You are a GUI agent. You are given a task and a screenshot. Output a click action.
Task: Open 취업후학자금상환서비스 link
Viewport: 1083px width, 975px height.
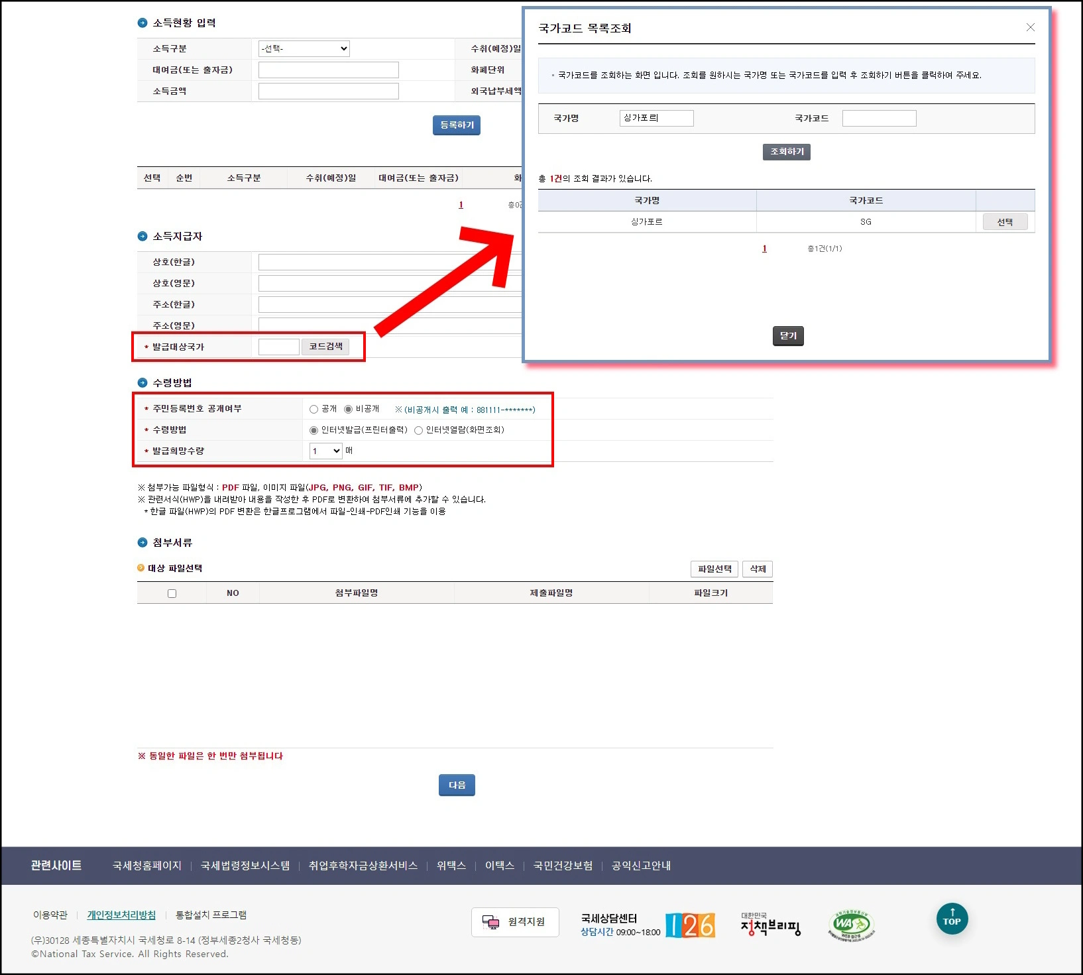pyautogui.click(x=363, y=866)
